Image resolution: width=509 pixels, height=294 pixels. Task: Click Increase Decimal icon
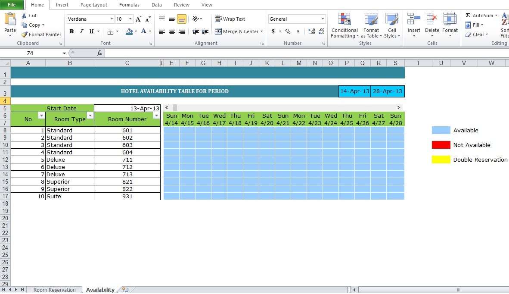click(x=312, y=31)
